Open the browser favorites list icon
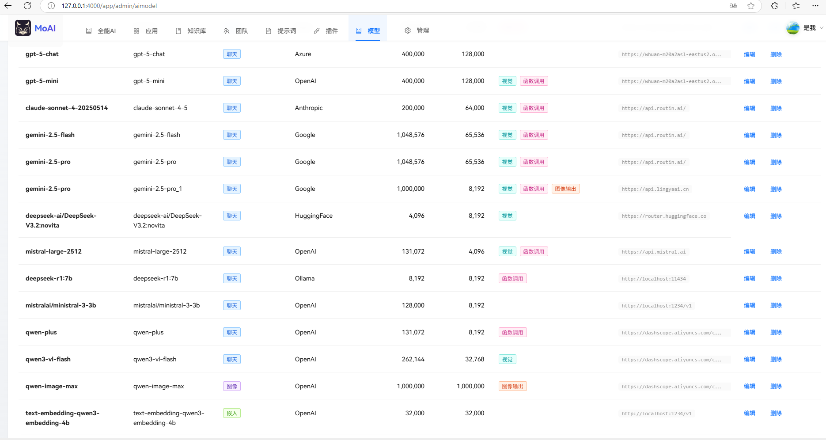 [796, 6]
